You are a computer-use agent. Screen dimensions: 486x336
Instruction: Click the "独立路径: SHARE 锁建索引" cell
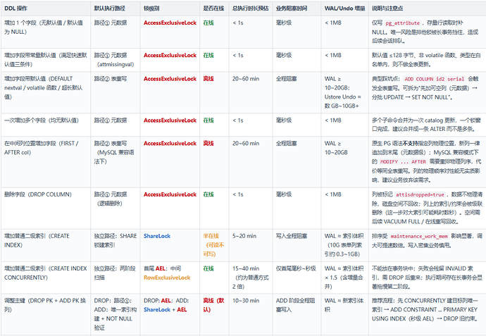click(x=116, y=245)
